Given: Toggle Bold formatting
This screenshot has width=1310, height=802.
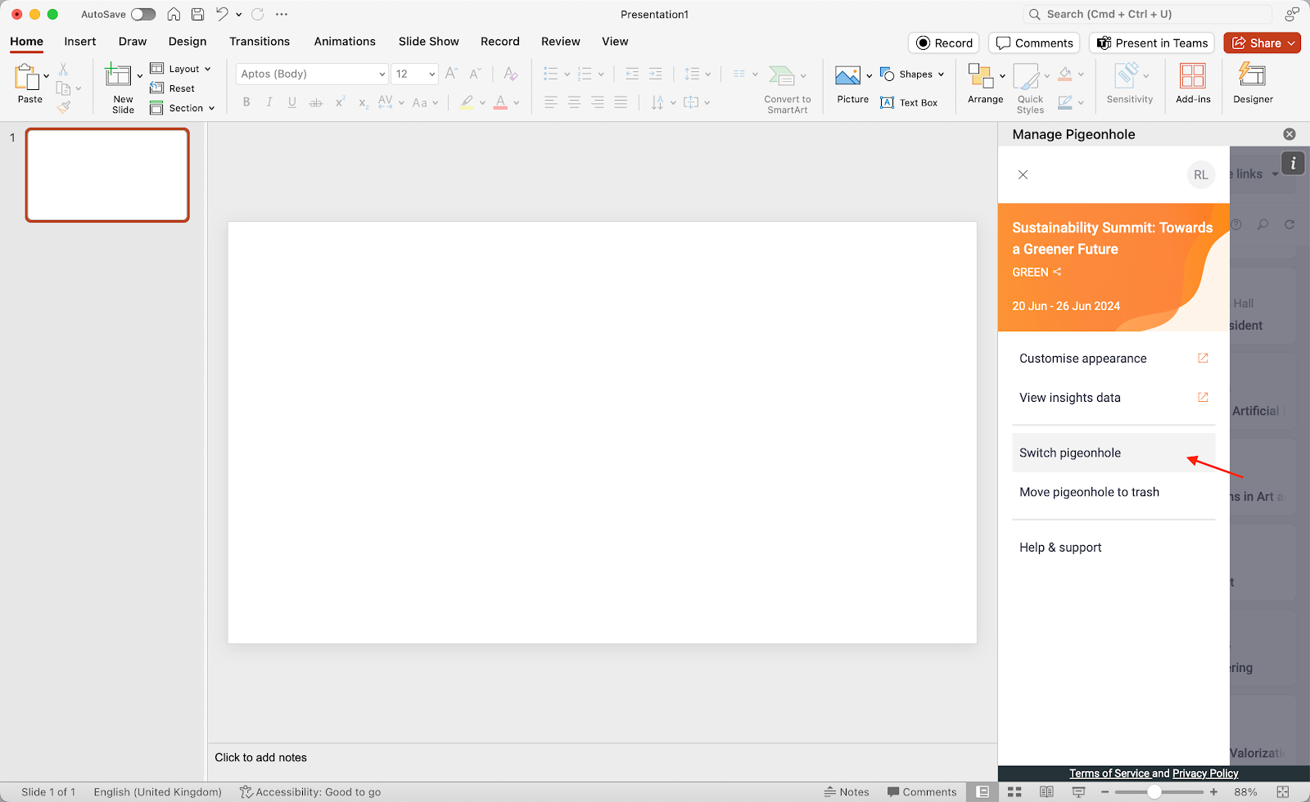Looking at the screenshot, I should pos(246,102).
